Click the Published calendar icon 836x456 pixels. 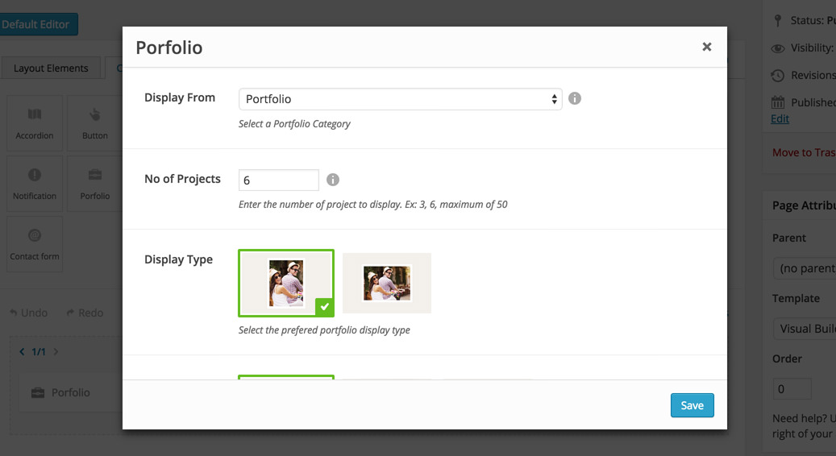tap(778, 102)
